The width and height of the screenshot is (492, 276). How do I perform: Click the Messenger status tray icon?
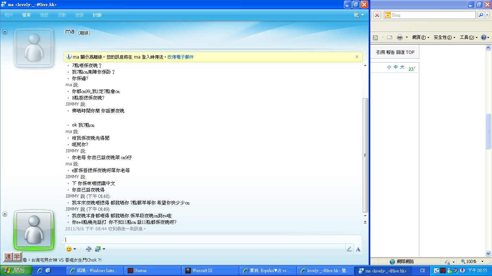[449, 271]
